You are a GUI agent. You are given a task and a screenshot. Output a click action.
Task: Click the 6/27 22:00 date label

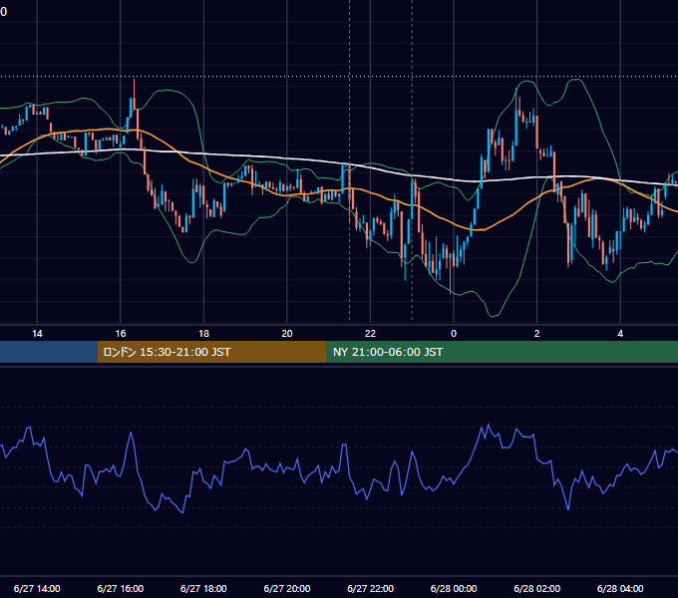[x=371, y=588]
